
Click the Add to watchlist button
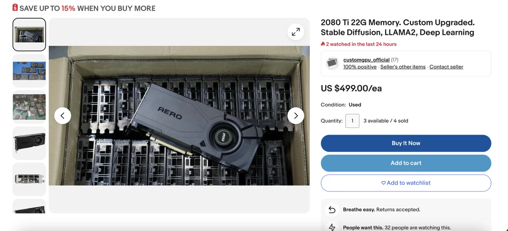pyautogui.click(x=406, y=183)
